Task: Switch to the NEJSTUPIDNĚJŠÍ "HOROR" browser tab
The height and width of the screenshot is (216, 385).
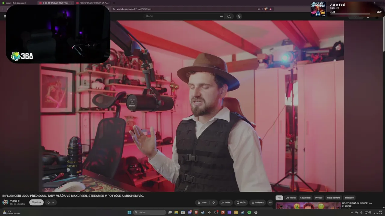Action: click(x=92, y=3)
